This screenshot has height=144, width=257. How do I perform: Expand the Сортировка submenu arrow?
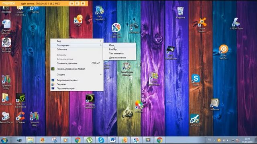click(x=101, y=45)
